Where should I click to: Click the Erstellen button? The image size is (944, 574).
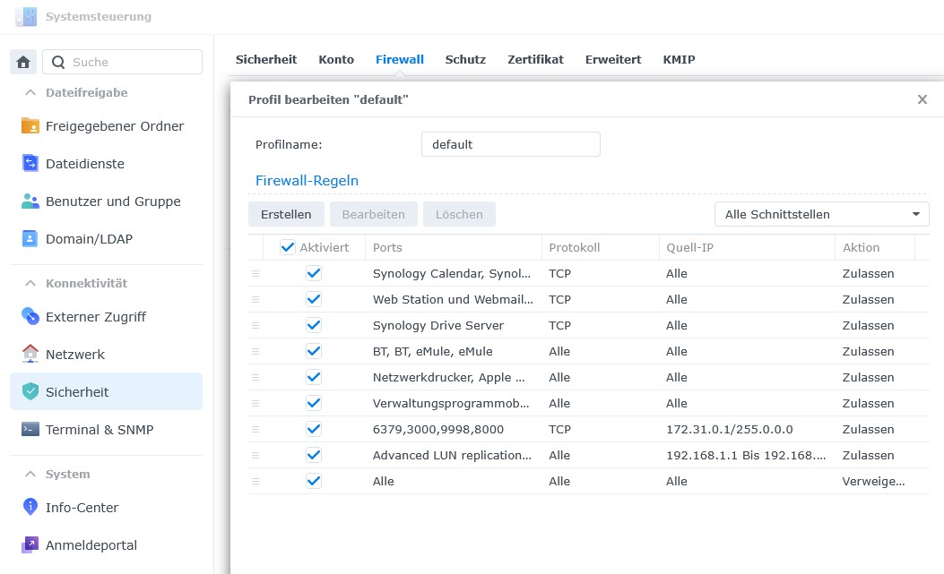click(x=286, y=214)
